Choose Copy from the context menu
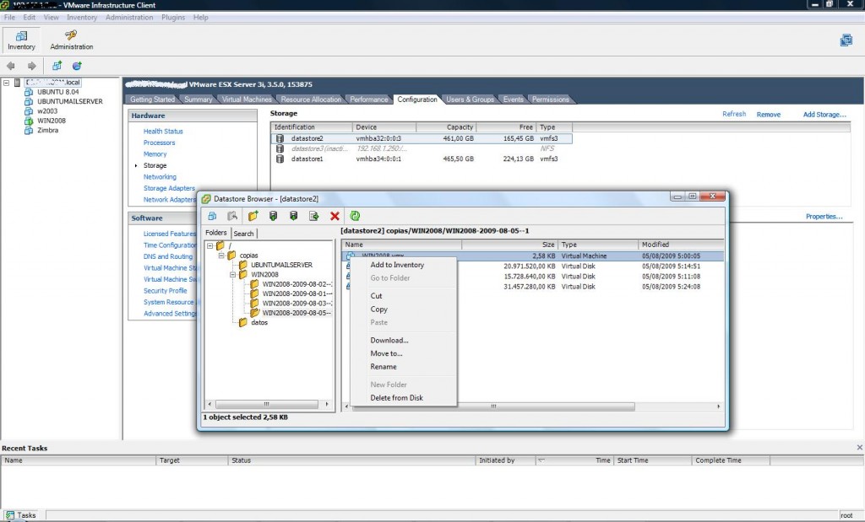The height and width of the screenshot is (522, 865). tap(379, 309)
